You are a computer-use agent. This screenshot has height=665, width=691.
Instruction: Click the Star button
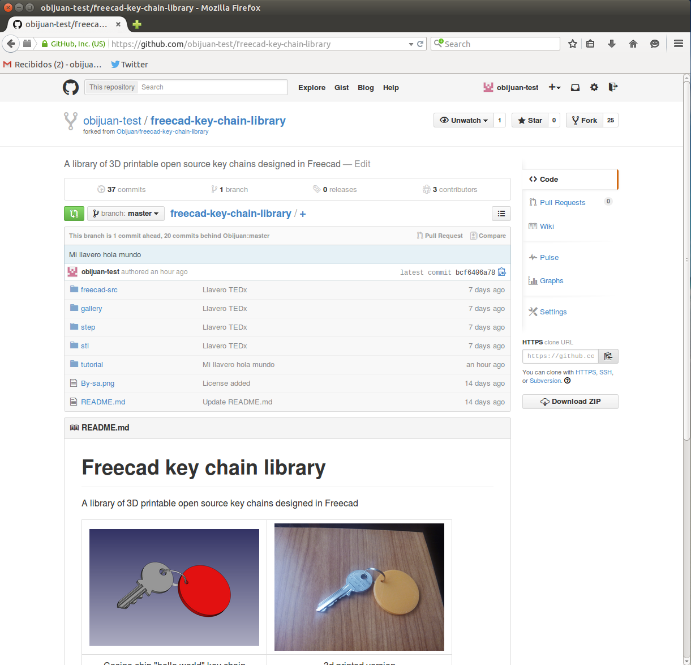click(x=530, y=120)
